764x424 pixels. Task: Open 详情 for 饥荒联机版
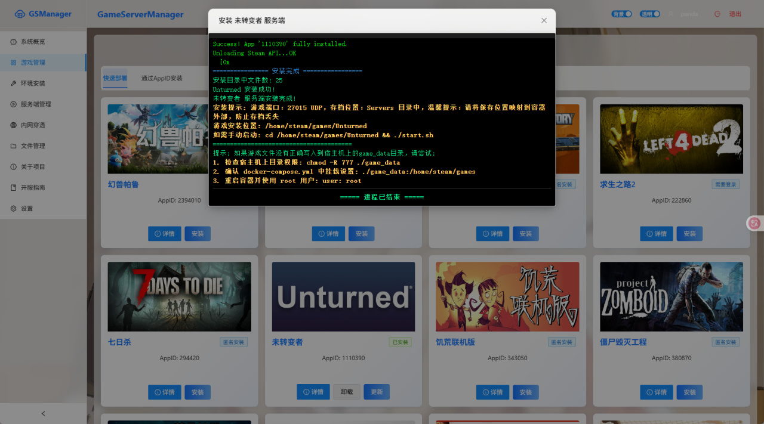pyautogui.click(x=493, y=392)
